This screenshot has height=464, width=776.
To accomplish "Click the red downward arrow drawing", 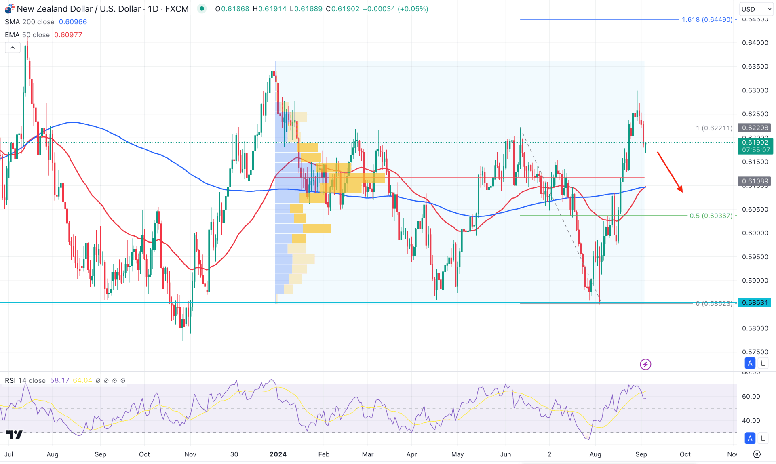I will [670, 172].
